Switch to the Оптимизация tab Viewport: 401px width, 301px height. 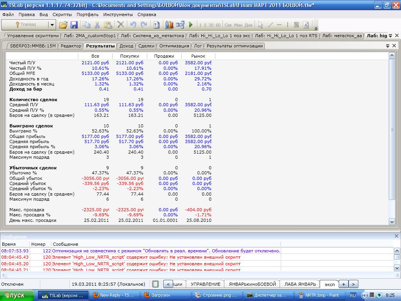click(x=174, y=46)
